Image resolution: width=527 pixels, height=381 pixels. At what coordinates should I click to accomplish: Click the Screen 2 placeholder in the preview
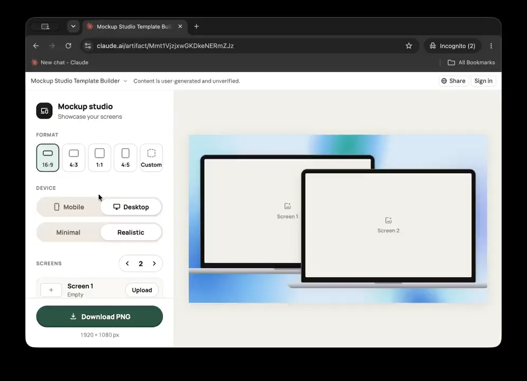pyautogui.click(x=388, y=225)
